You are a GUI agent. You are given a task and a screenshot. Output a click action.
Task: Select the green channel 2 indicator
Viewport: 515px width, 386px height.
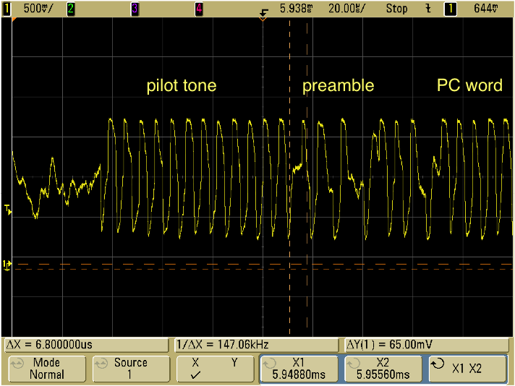pyautogui.click(x=71, y=9)
